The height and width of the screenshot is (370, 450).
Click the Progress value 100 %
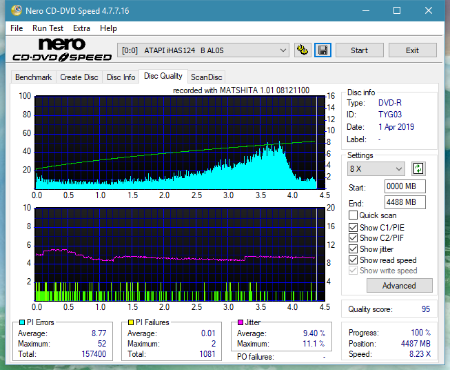(x=420, y=333)
